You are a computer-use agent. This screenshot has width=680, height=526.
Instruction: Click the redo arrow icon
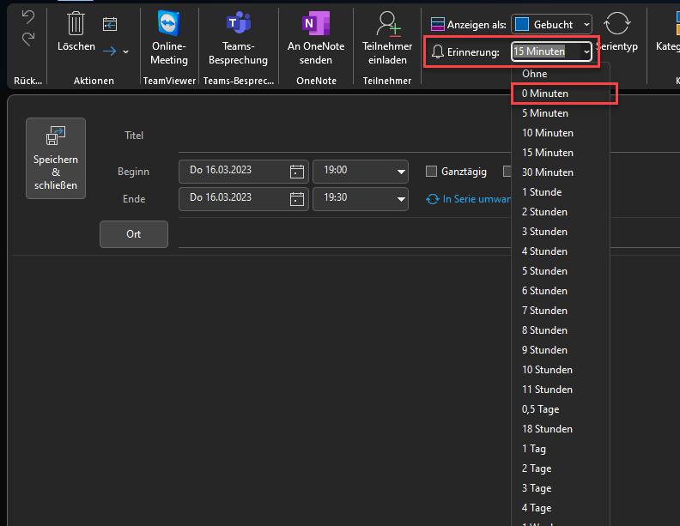28,38
